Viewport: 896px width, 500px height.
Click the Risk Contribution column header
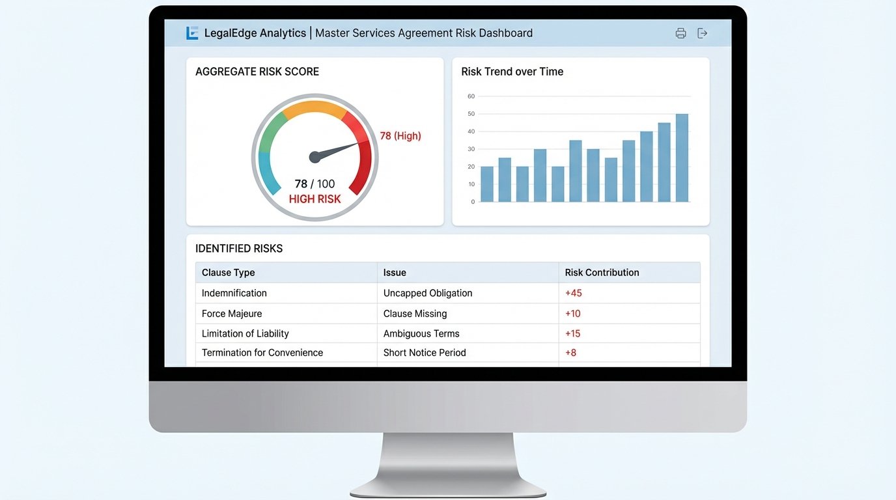[x=602, y=272]
